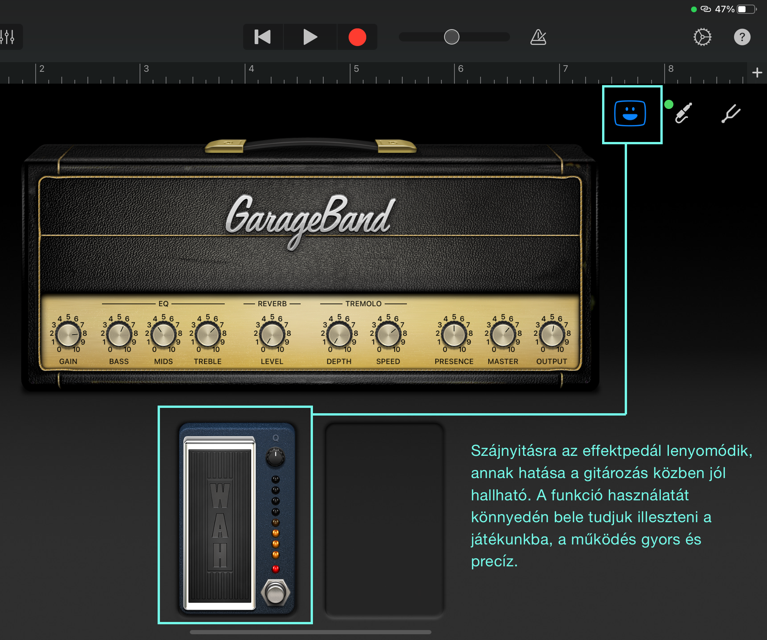The height and width of the screenshot is (640, 767).
Task: Open the track controls mixer icon
Action: (8, 37)
